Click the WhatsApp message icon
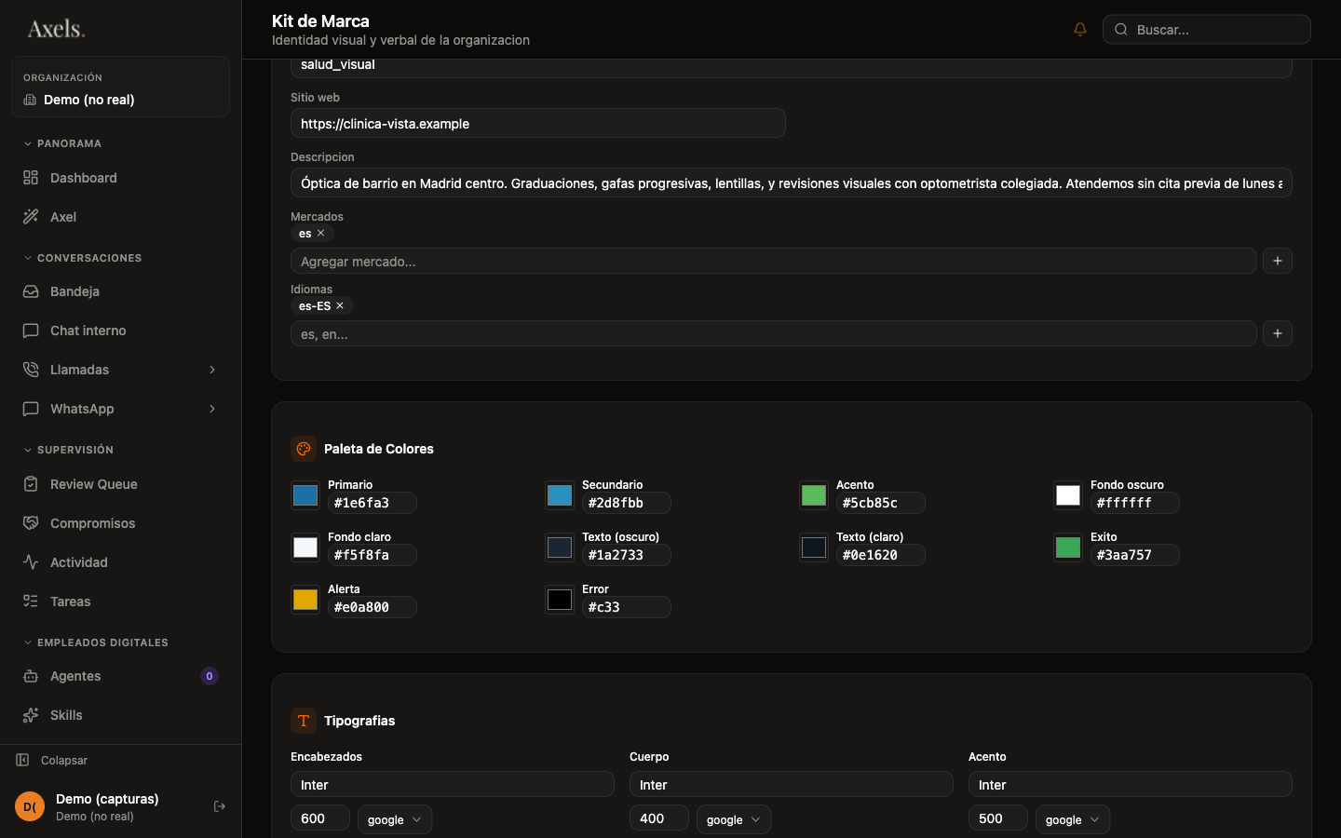Image resolution: width=1341 pixels, height=838 pixels. pyautogui.click(x=31, y=409)
